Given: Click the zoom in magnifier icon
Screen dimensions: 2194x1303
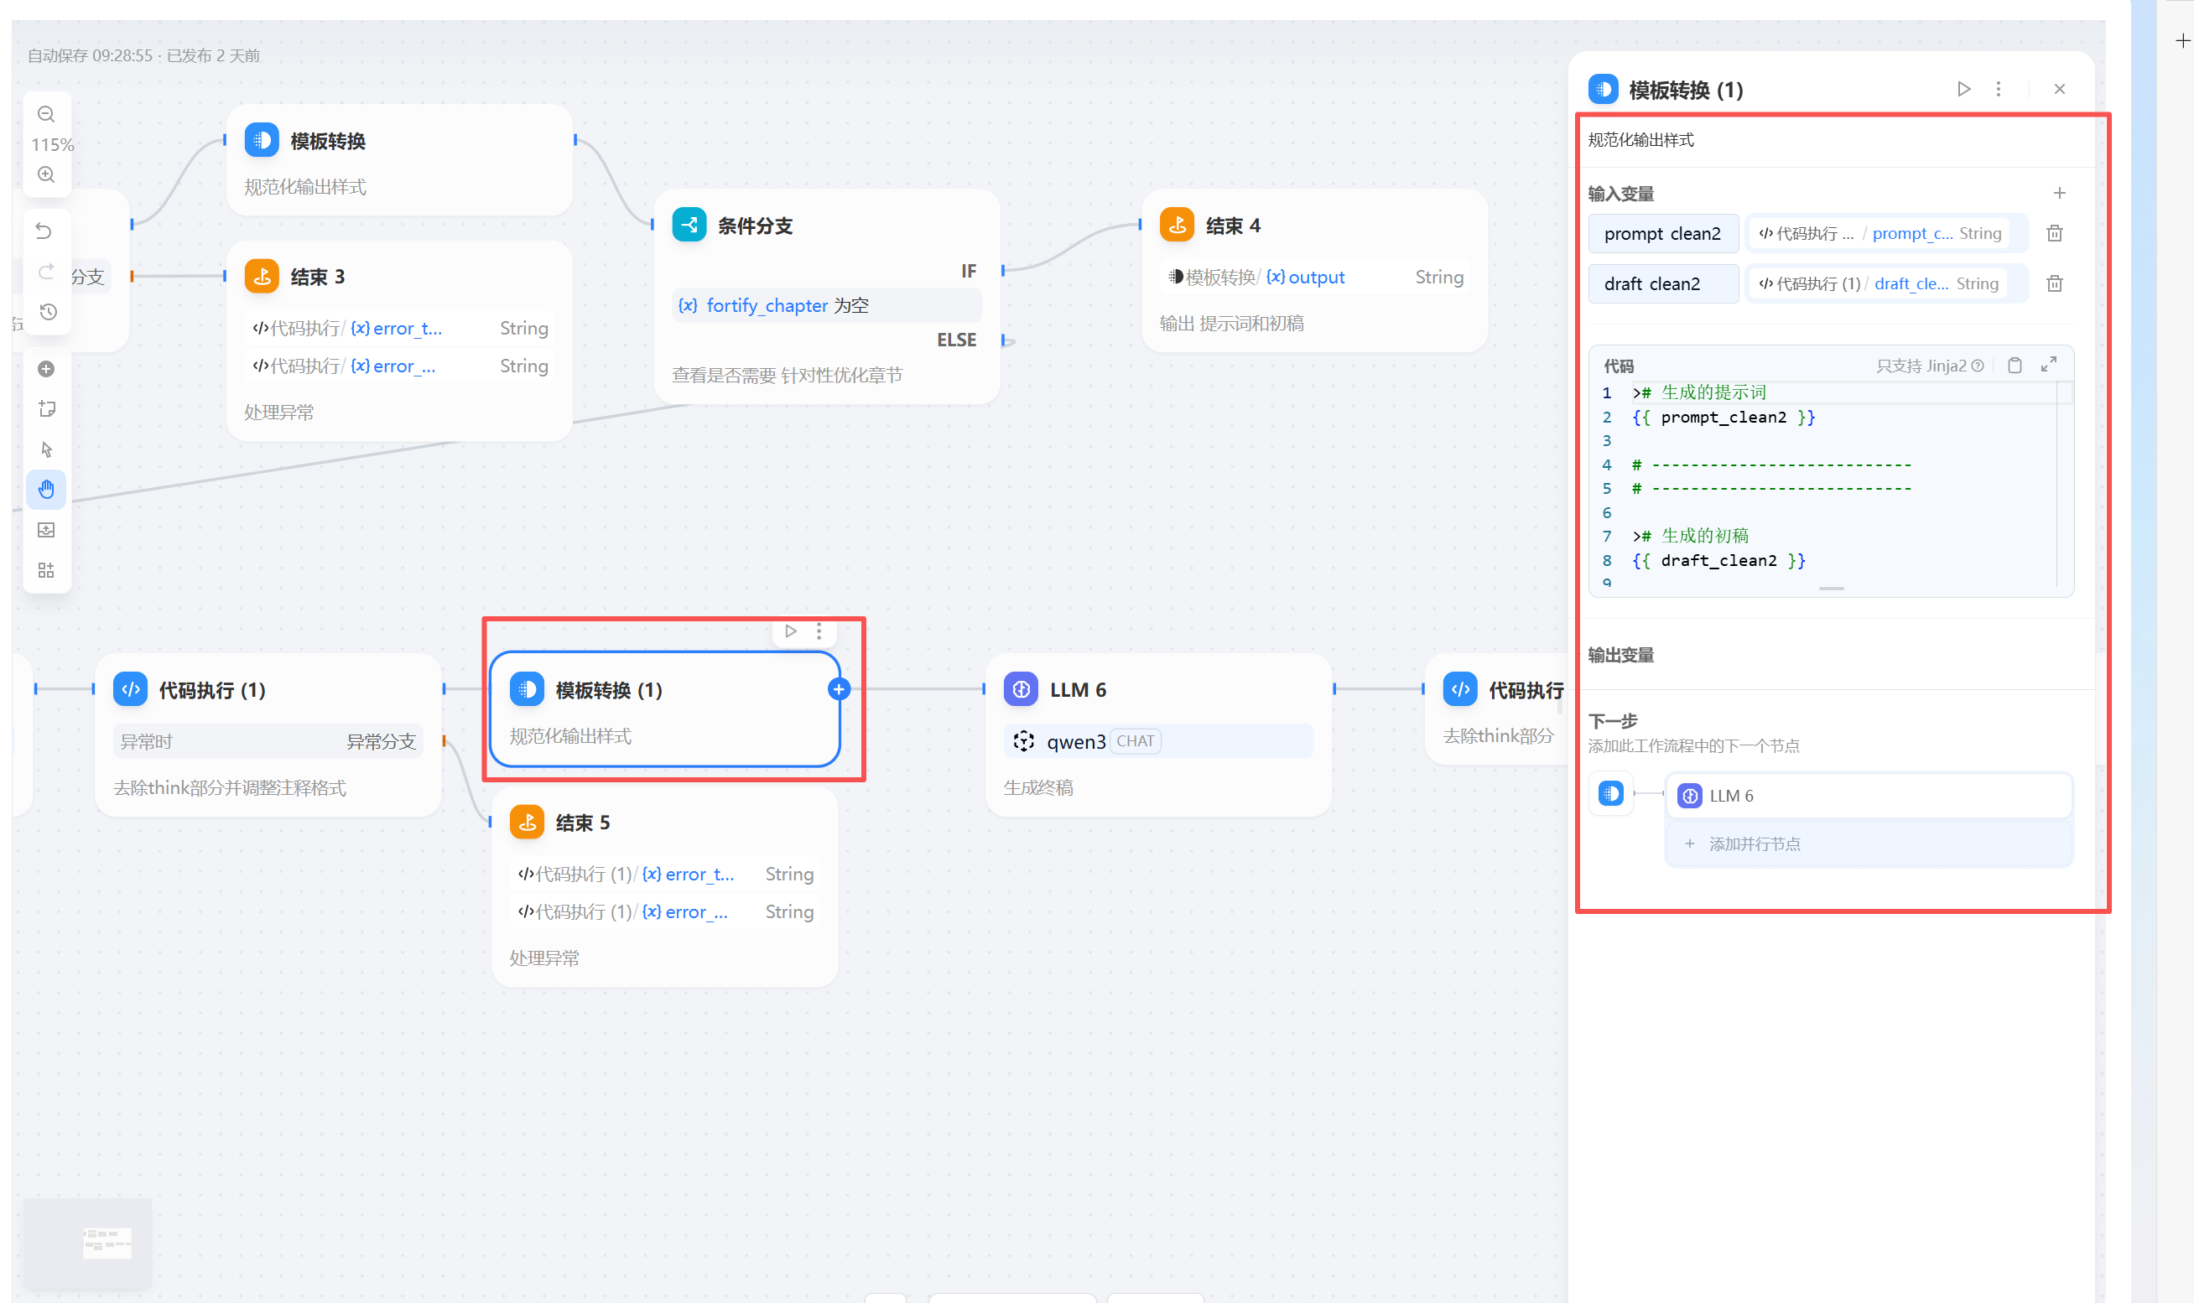Looking at the screenshot, I should pos(46,174).
